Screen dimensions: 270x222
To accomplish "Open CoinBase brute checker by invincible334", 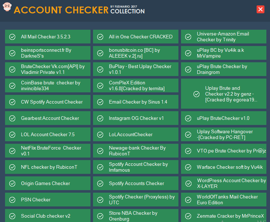I will click(x=48, y=86).
